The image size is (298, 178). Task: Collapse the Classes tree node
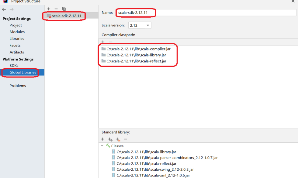point(102,146)
